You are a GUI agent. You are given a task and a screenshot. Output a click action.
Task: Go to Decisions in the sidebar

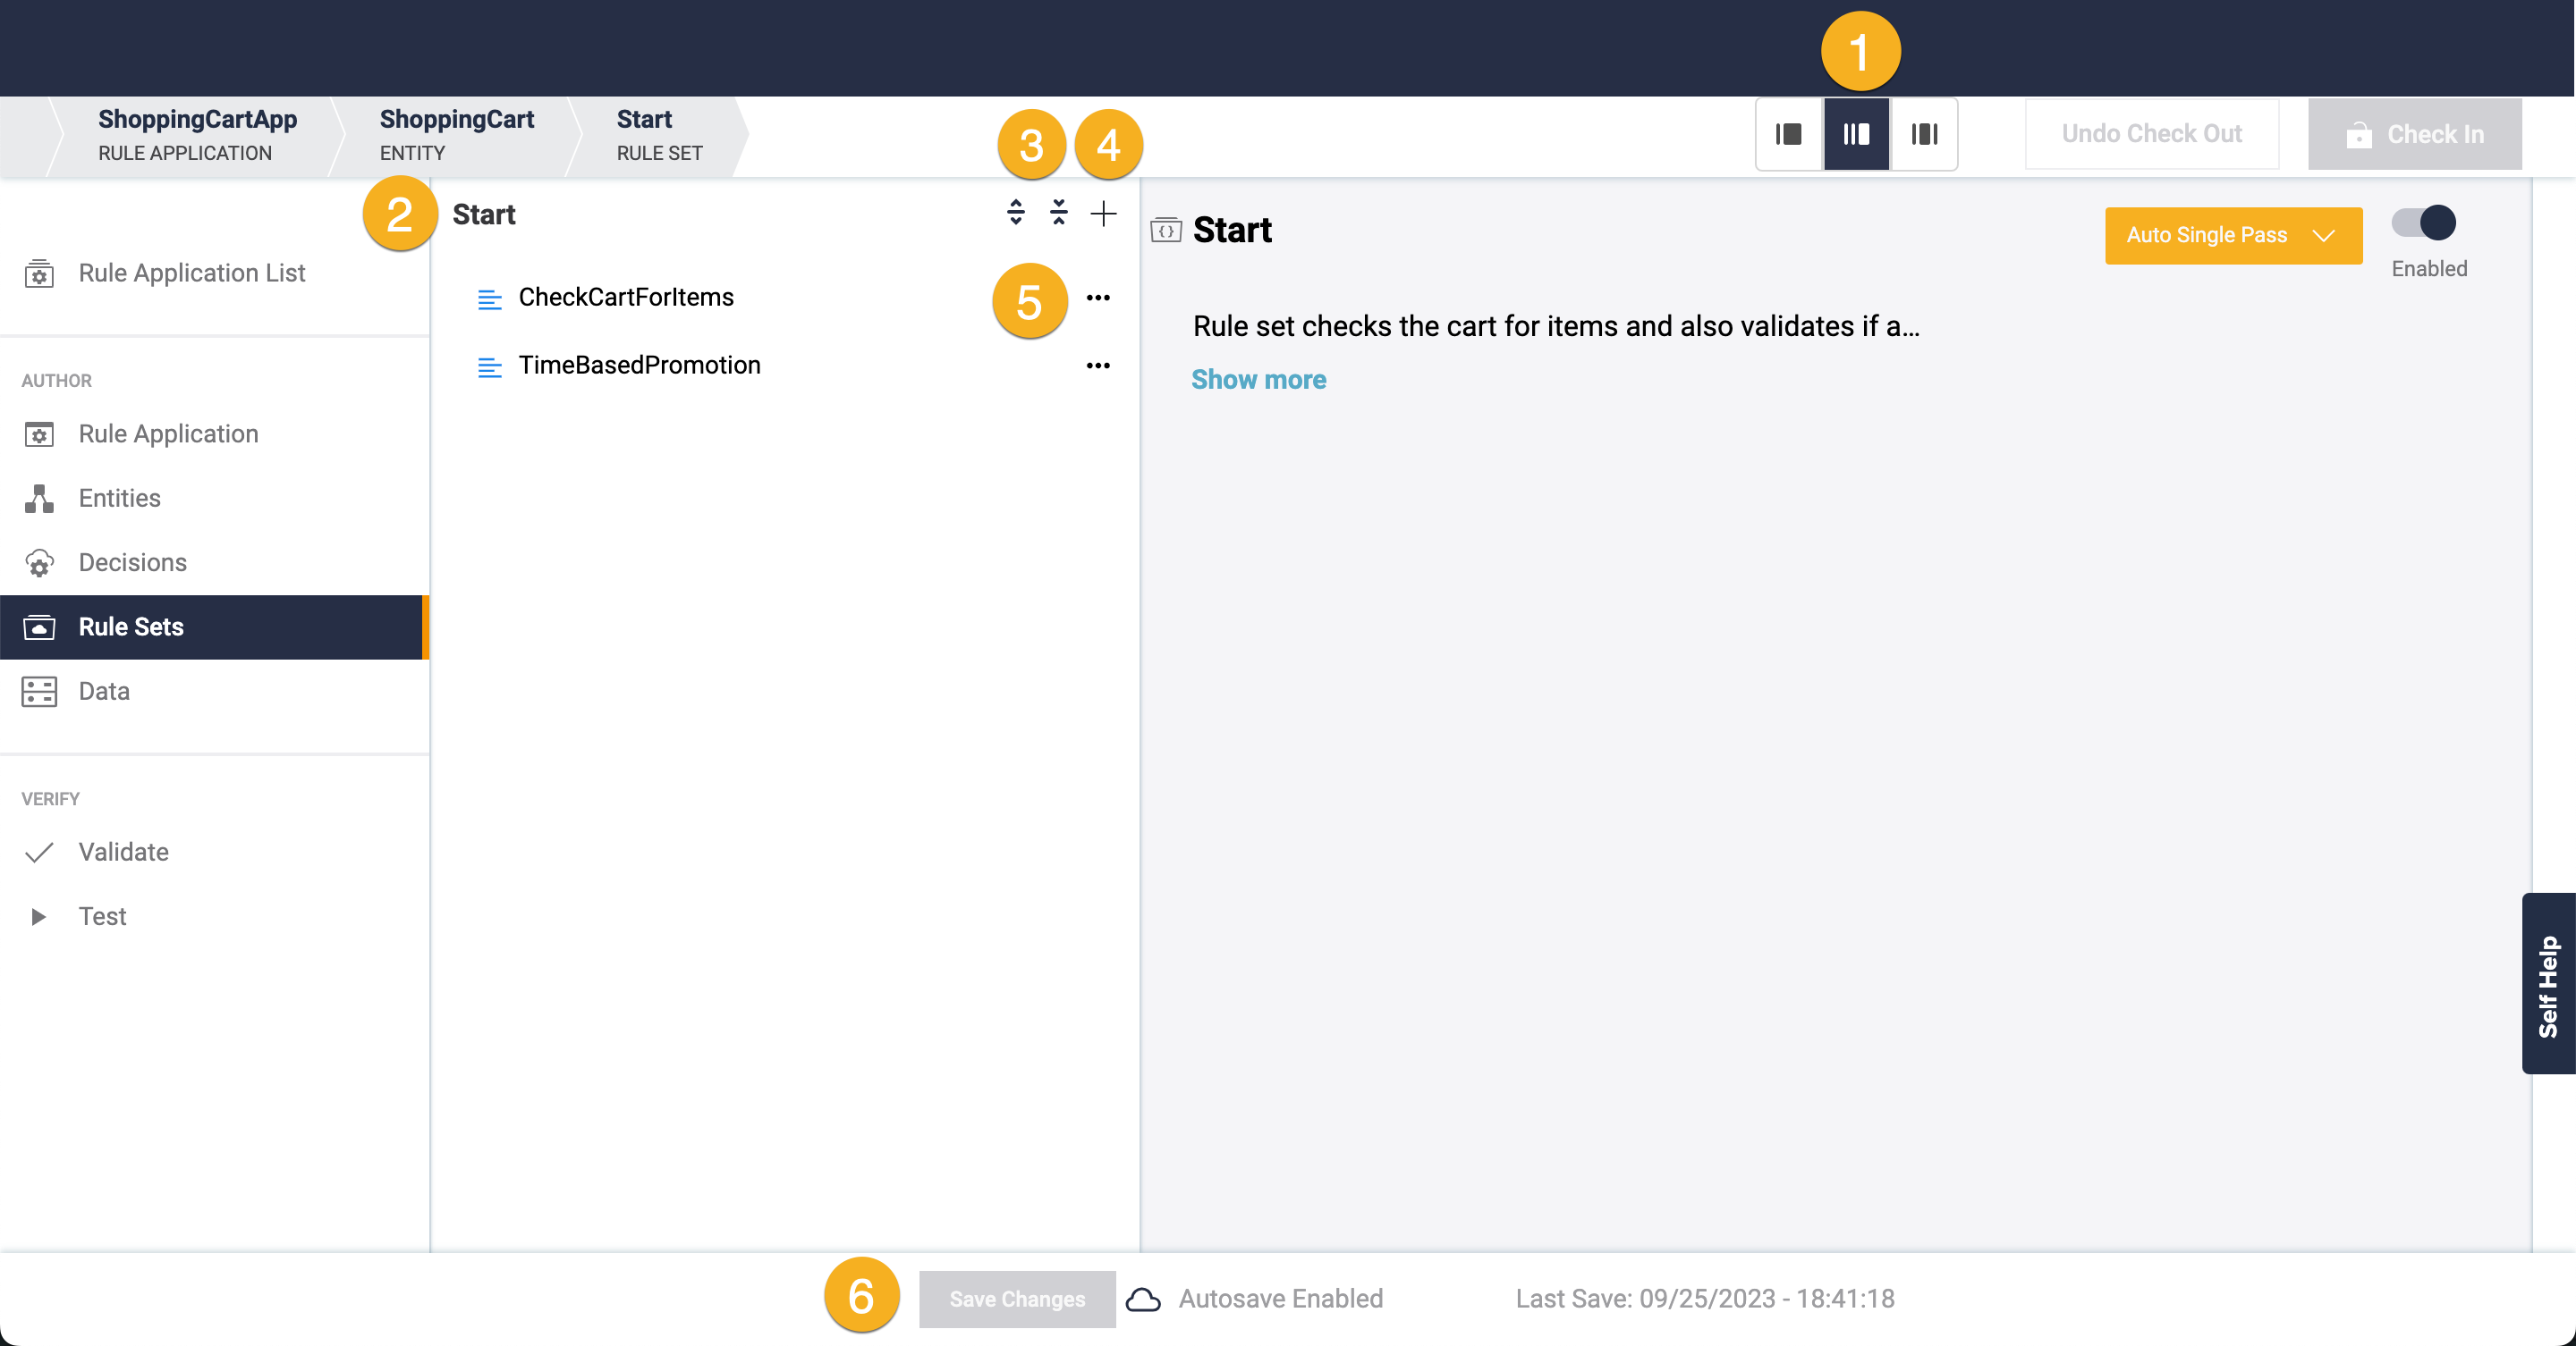point(132,562)
